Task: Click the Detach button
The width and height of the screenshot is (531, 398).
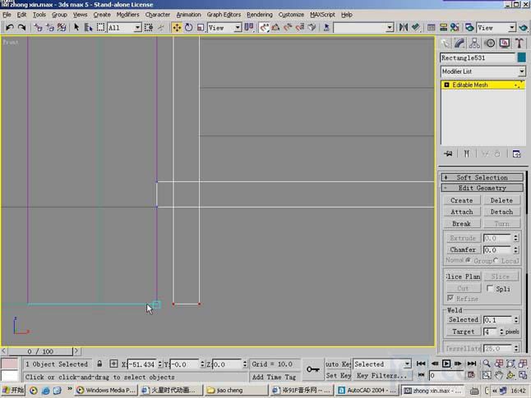Action: pos(501,212)
